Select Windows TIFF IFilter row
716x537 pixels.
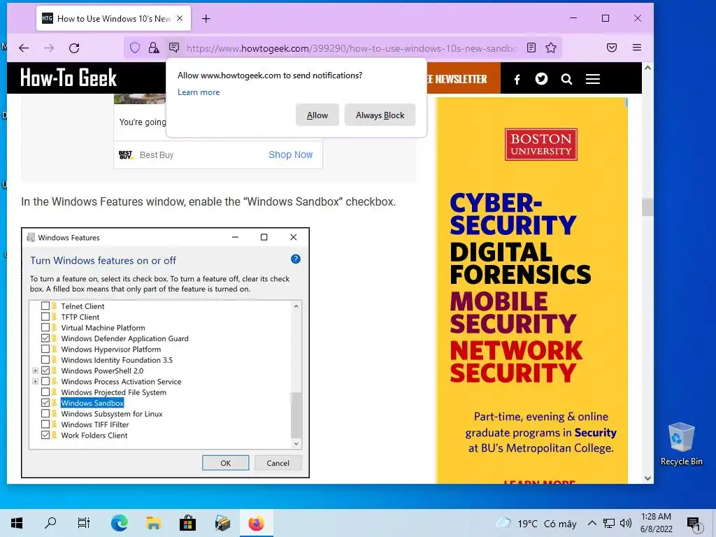point(95,424)
